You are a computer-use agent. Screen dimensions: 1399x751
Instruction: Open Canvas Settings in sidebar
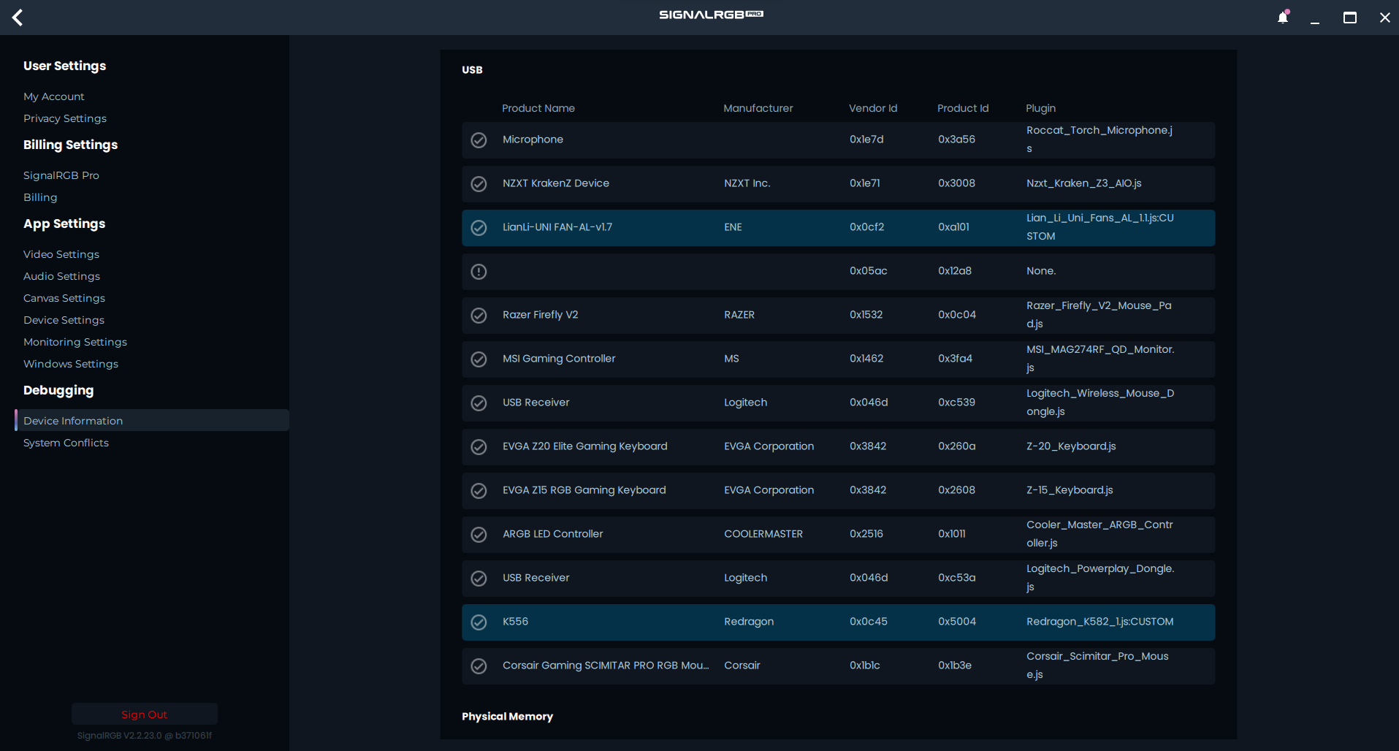(64, 298)
